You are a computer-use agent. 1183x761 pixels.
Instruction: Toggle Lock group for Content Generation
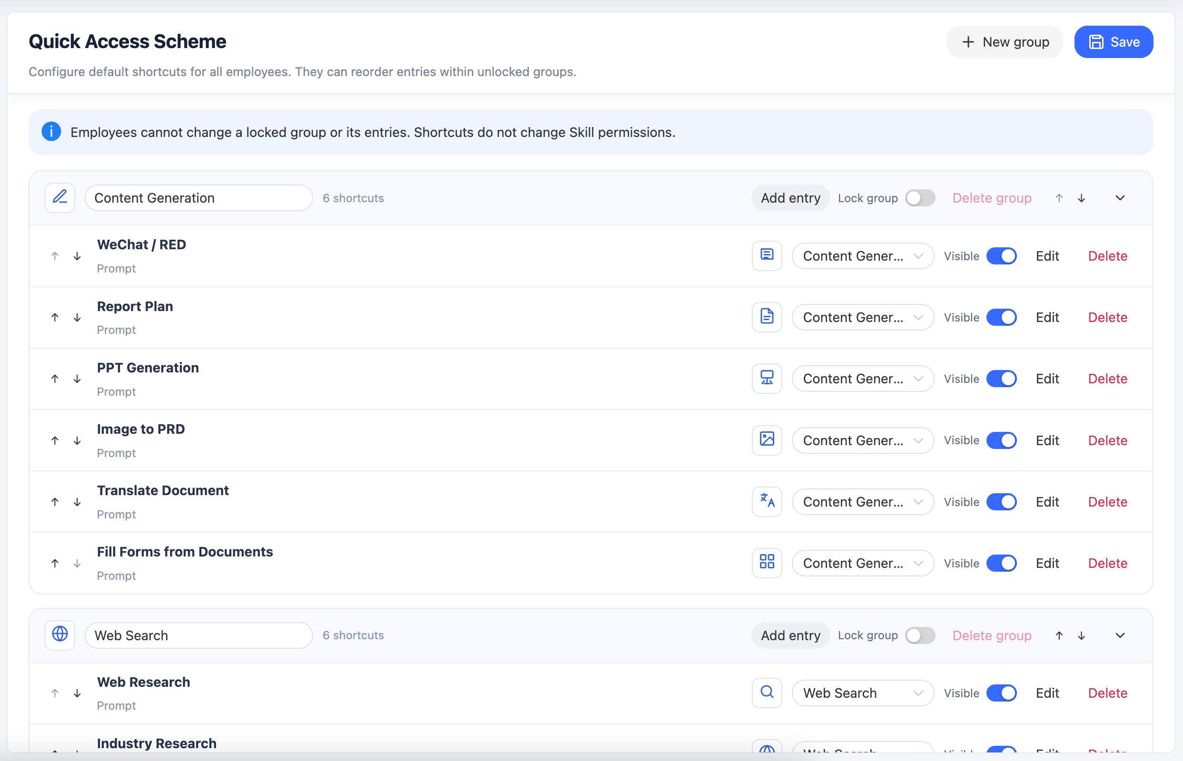pyautogui.click(x=920, y=198)
